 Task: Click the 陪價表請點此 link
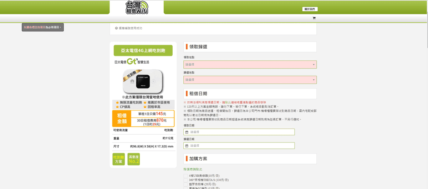click(193, 169)
